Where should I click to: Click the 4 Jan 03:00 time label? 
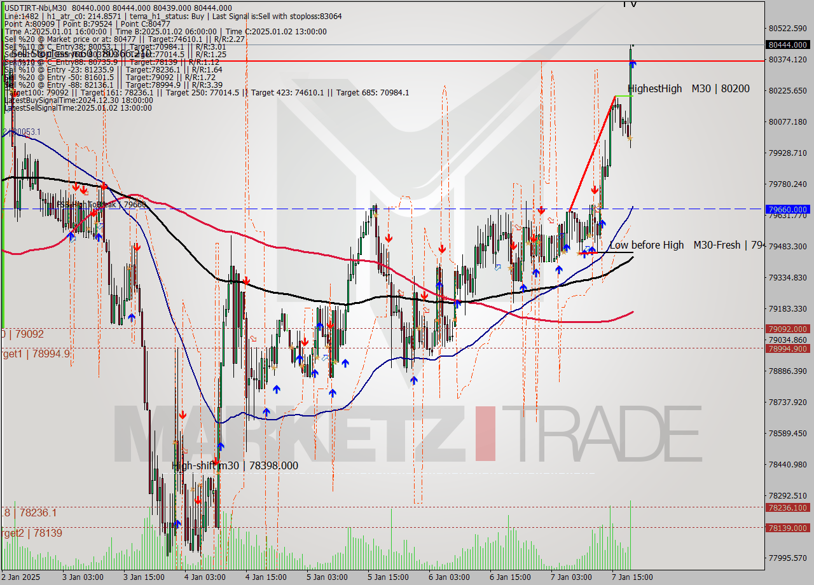pos(205,577)
